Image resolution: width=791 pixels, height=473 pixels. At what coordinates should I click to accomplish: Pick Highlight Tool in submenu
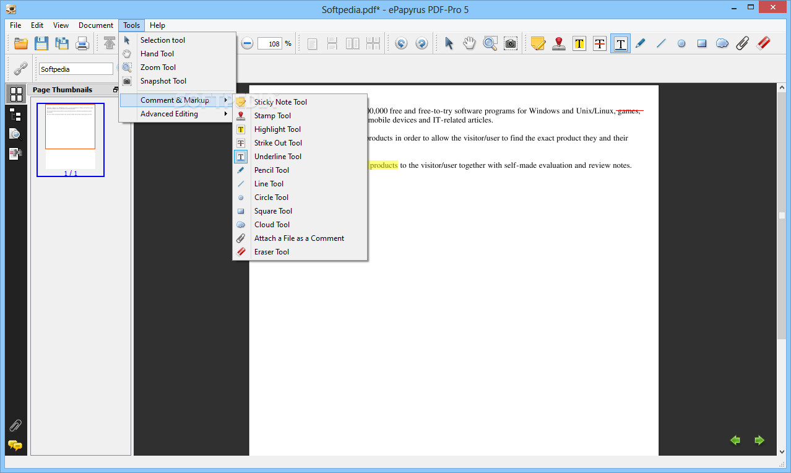coord(300,129)
